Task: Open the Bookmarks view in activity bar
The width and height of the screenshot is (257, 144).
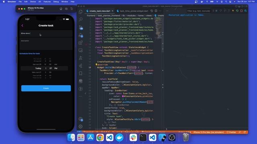Action: pyautogui.click(x=80, y=73)
